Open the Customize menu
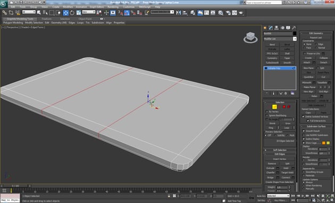Viewport: 335px width, 203px height. click(x=129, y=7)
